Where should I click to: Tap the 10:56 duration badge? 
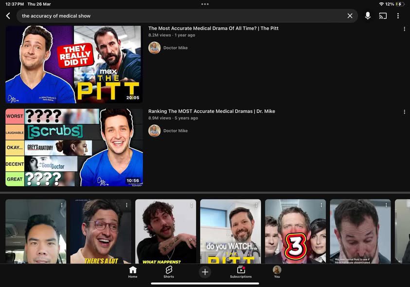pyautogui.click(x=133, y=181)
